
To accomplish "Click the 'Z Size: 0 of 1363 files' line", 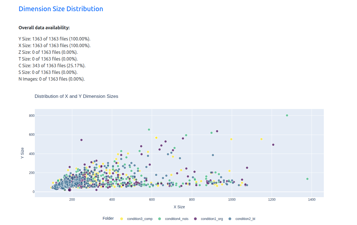I will coord(48,52).
